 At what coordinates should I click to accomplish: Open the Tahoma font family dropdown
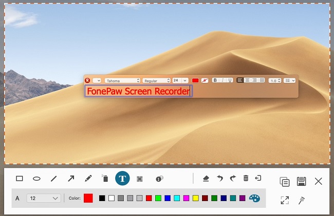(x=122, y=81)
